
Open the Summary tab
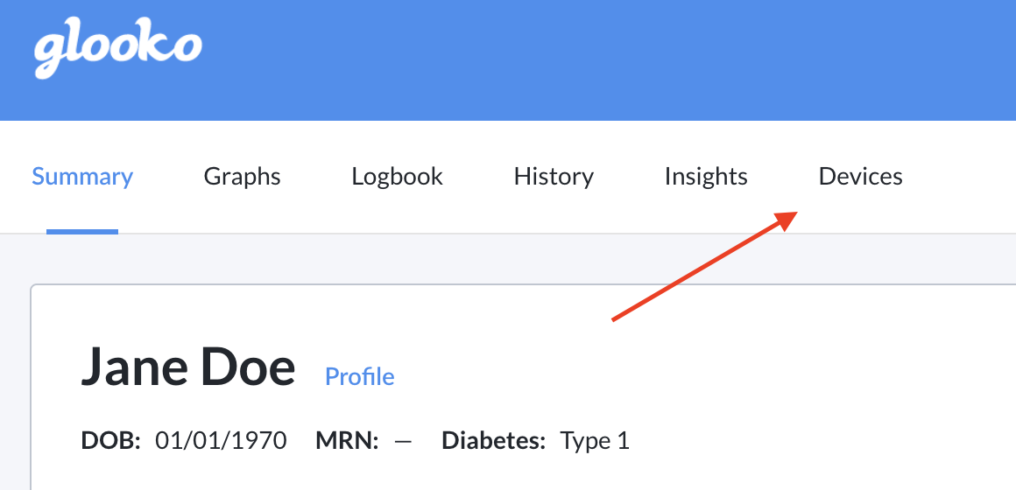(82, 176)
